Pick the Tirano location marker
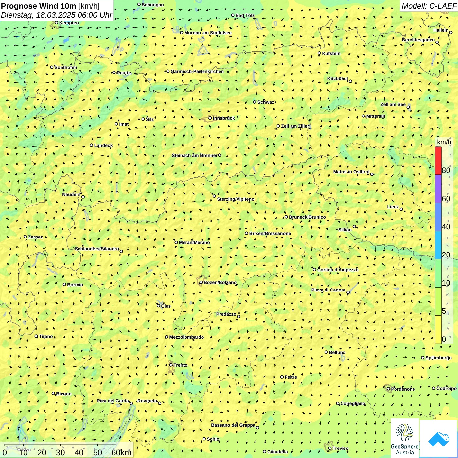This screenshot has width=458, height=458. pos(36,336)
